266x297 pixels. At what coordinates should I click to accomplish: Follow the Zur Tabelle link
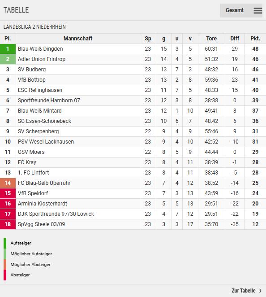(244, 291)
